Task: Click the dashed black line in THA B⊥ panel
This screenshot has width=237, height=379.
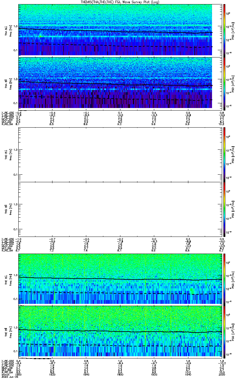Action: [115, 45]
